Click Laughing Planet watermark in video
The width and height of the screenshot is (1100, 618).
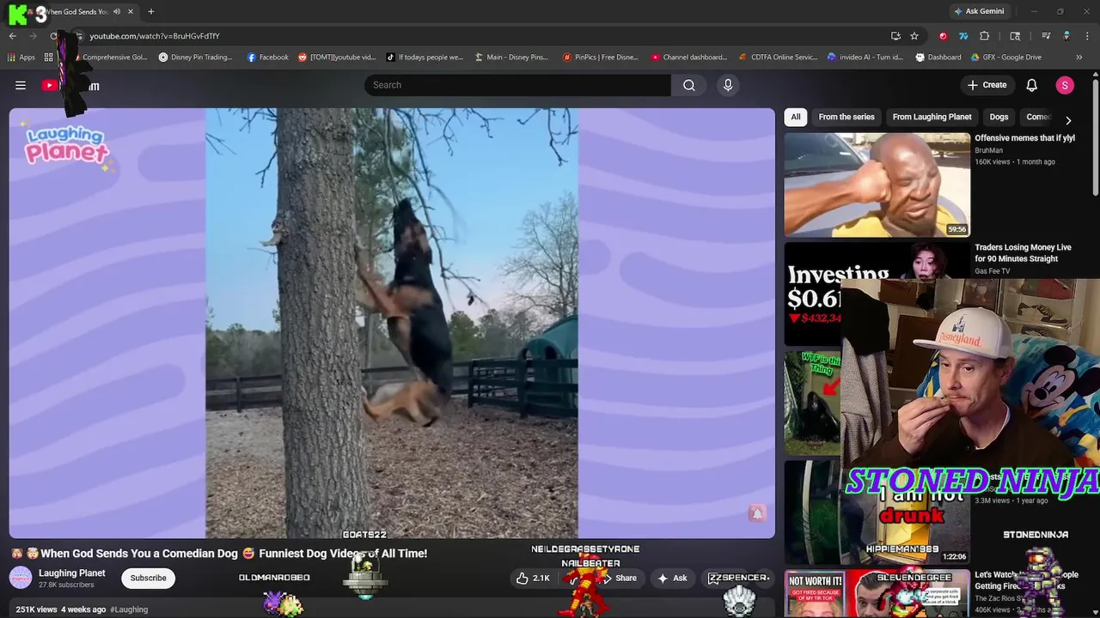coord(65,146)
